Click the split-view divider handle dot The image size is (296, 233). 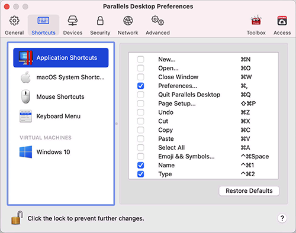pos(117,124)
